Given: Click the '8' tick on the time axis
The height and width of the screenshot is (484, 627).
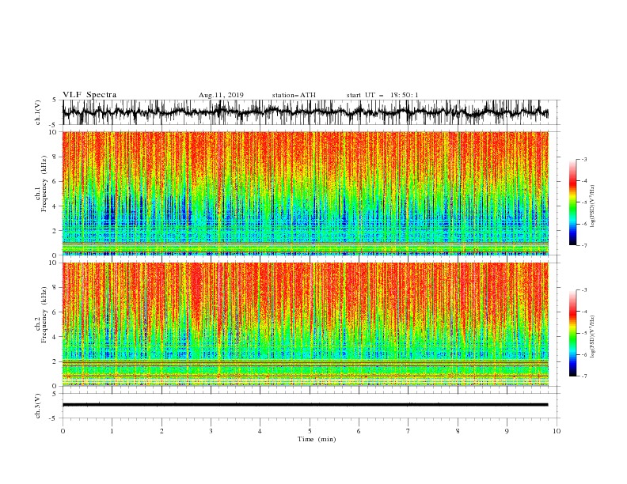Looking at the screenshot, I should pos(458,431).
